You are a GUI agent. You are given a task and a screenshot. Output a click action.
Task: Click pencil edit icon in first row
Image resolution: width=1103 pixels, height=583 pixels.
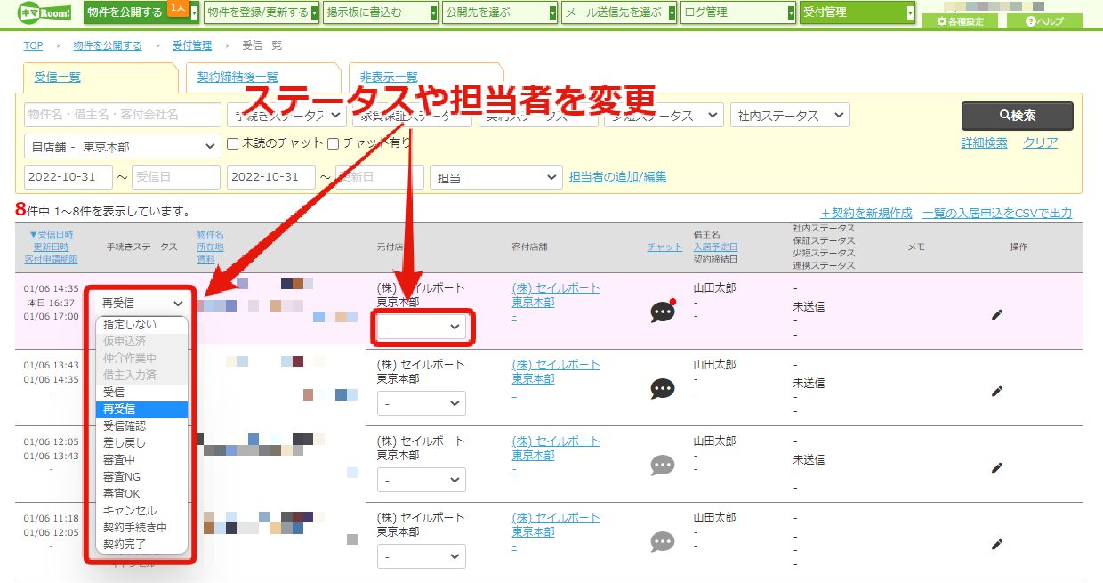coord(997,314)
